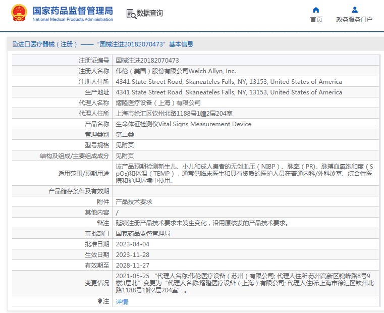Viewport: 384px width, 313px height.
Task: Open the 数据查询 search icon
Action: (x=131, y=14)
